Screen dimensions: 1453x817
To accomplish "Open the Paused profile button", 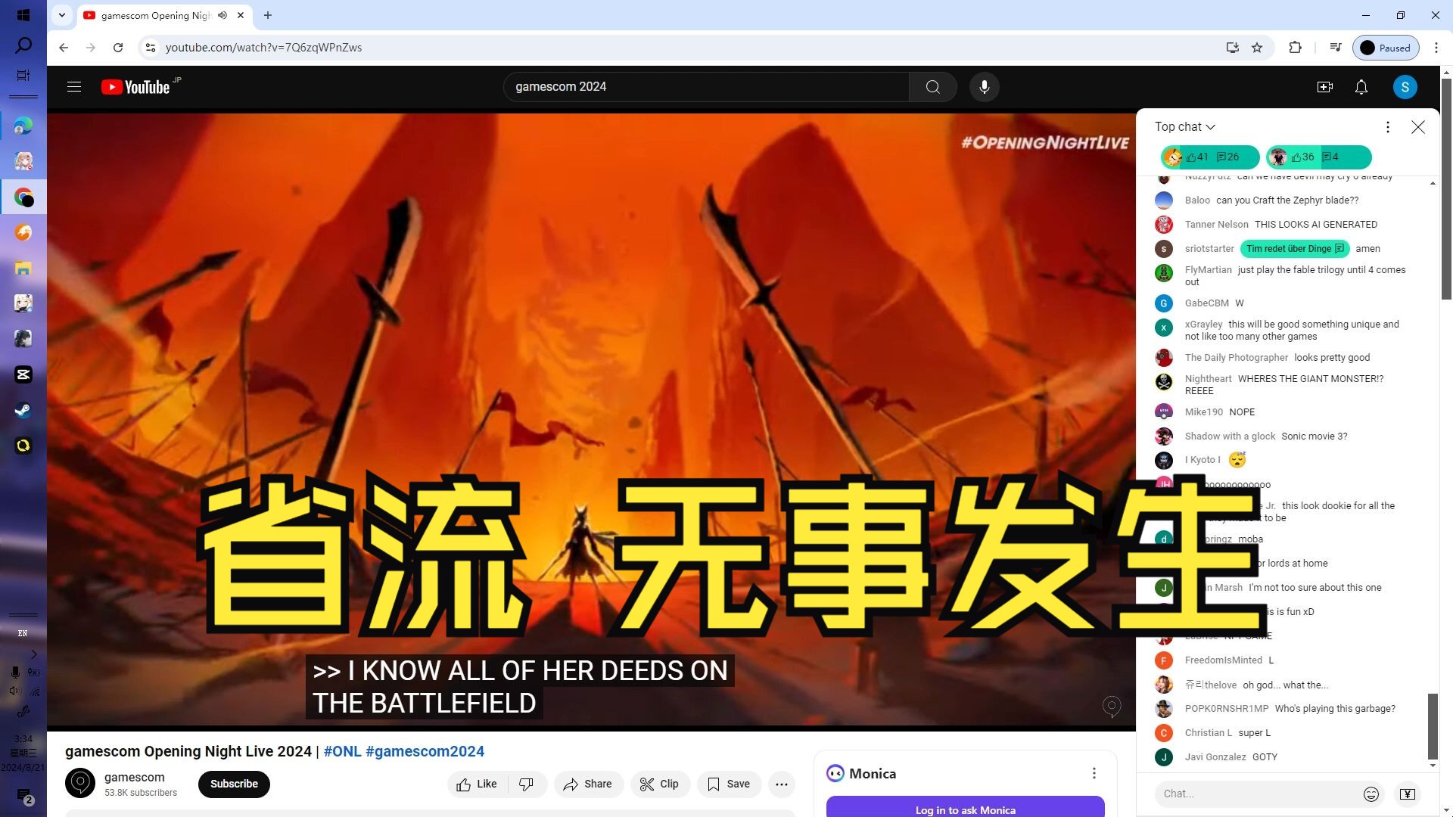I will point(1385,48).
